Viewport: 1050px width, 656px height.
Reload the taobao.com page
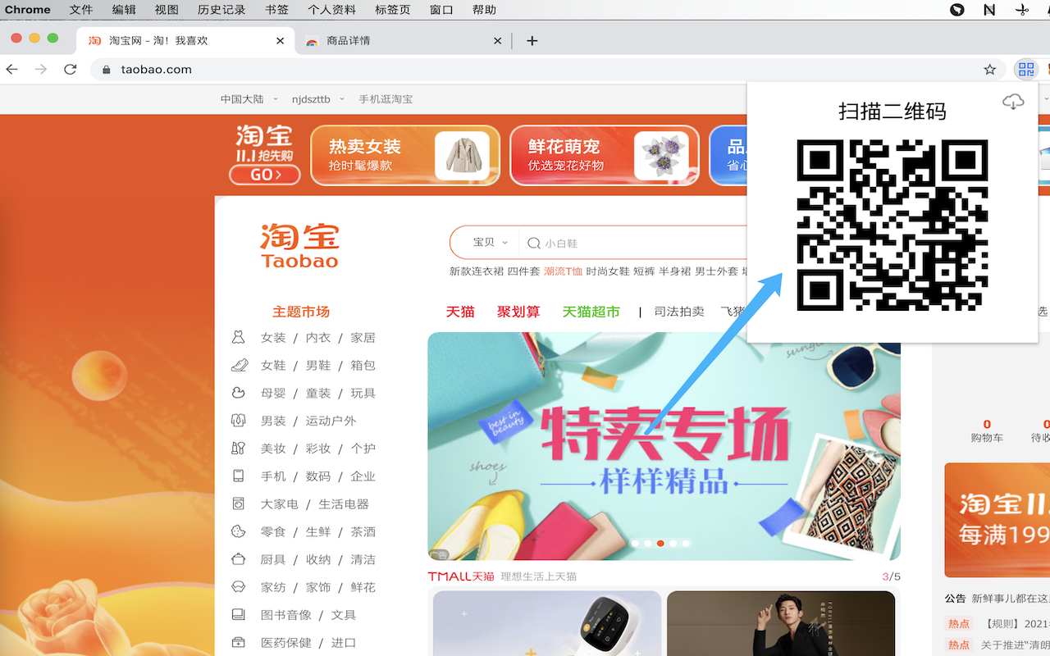tap(70, 70)
